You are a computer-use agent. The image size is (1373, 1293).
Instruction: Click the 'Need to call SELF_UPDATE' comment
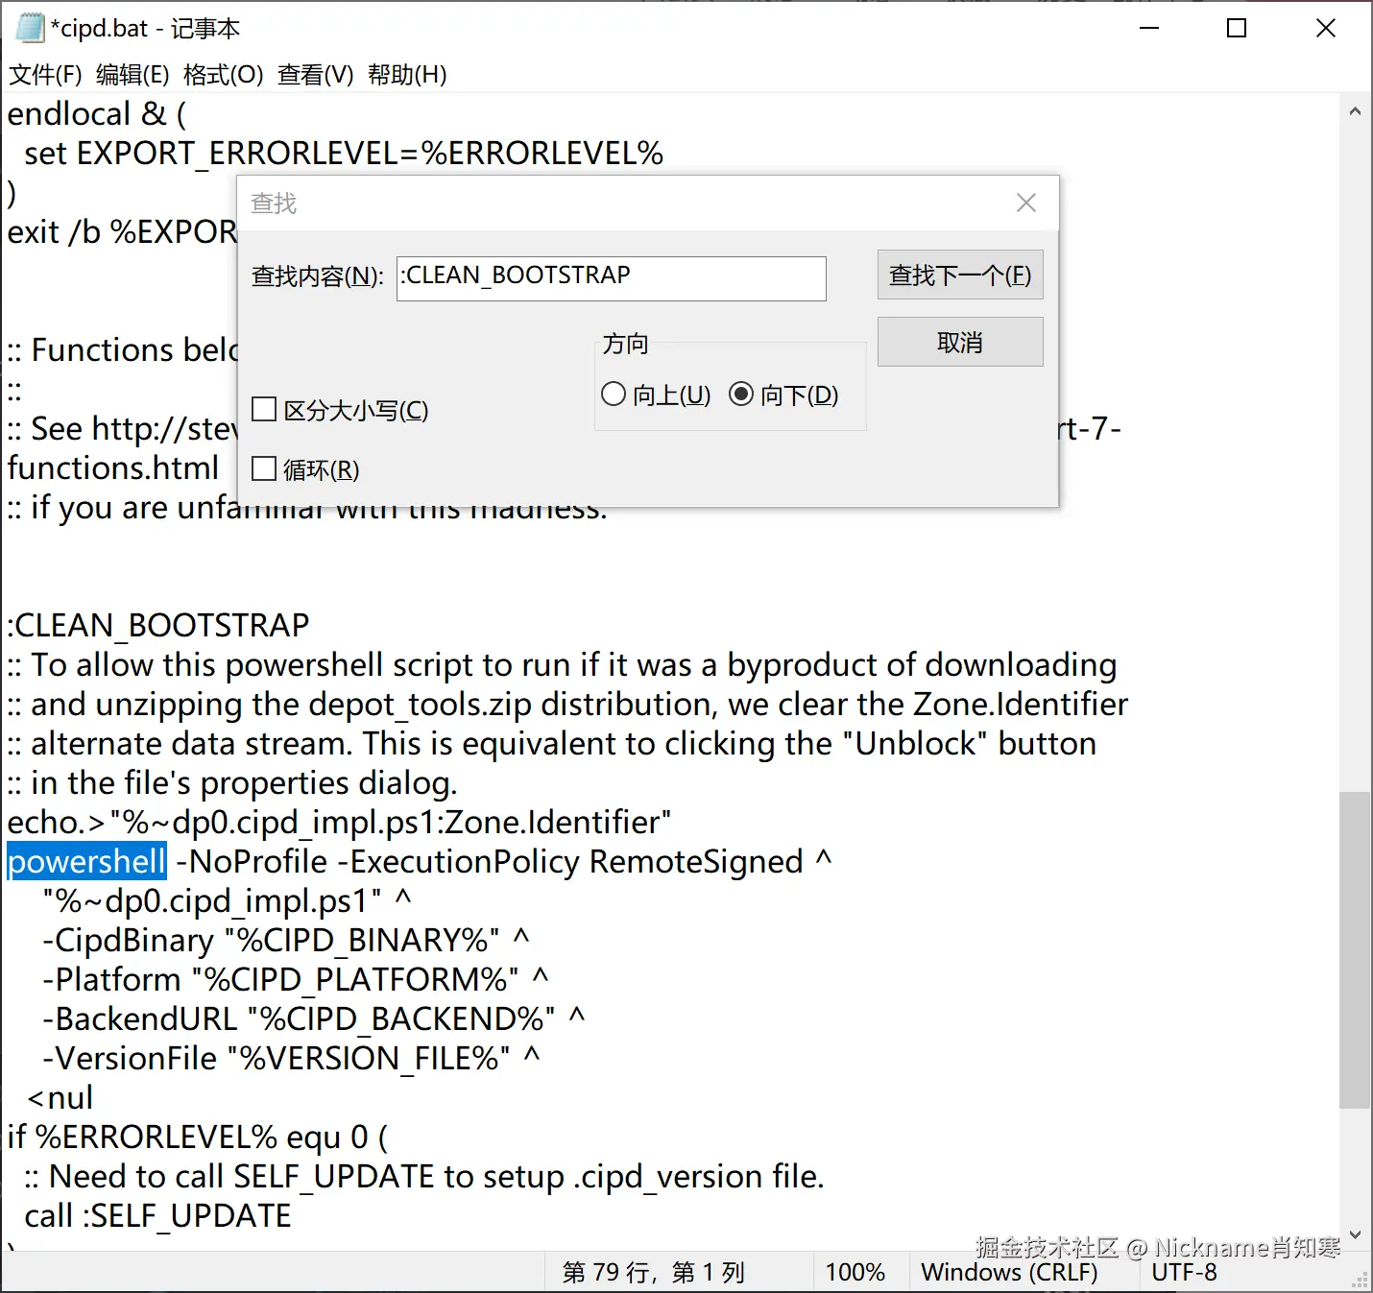424,1176
